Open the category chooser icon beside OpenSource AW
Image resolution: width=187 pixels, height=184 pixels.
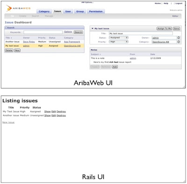[x=179, y=42]
